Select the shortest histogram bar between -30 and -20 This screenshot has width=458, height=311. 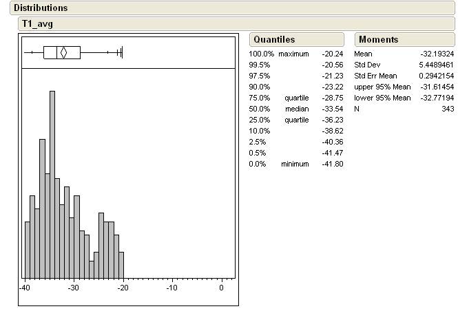(92, 268)
